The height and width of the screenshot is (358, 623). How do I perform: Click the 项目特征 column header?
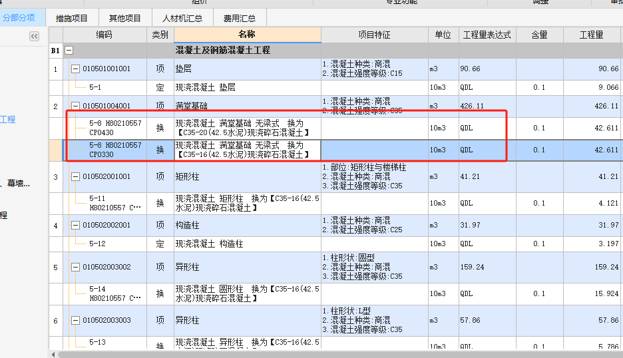tap(374, 35)
